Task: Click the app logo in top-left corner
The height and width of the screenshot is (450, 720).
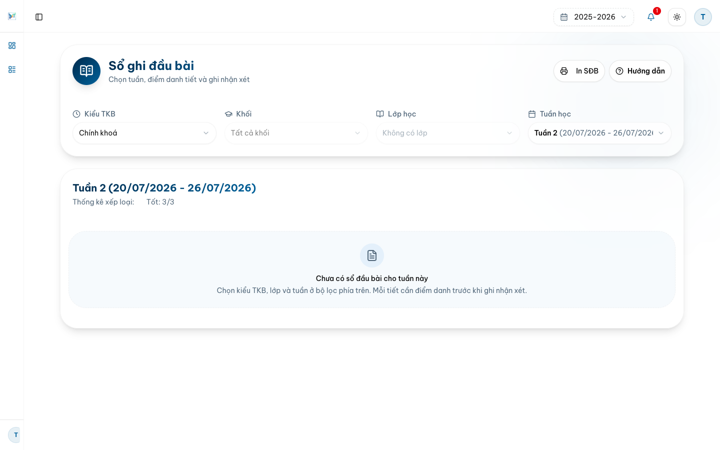Action: click(x=12, y=16)
